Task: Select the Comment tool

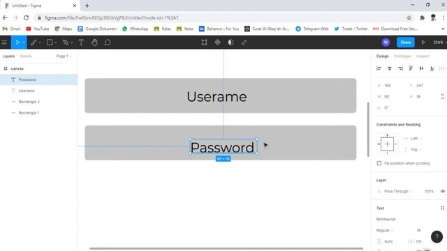Action: click(x=108, y=43)
